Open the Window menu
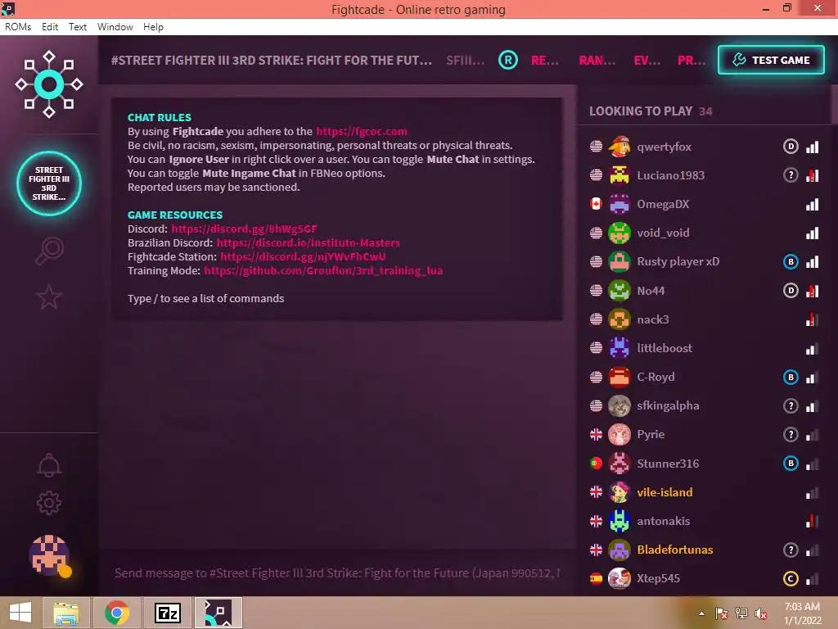Viewport: 838px width, 629px height. [x=115, y=27]
